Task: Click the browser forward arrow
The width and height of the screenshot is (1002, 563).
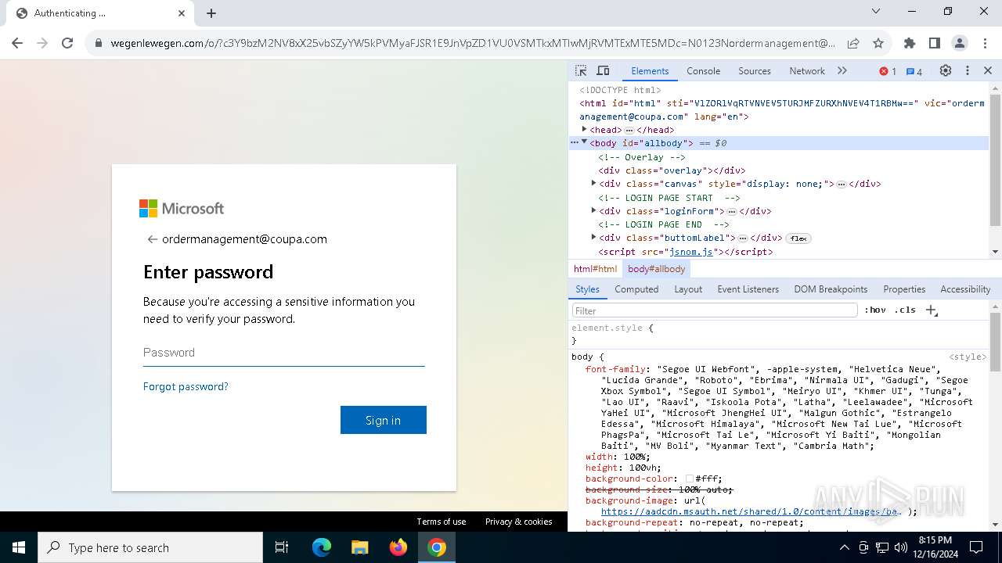Action: pyautogui.click(x=42, y=43)
